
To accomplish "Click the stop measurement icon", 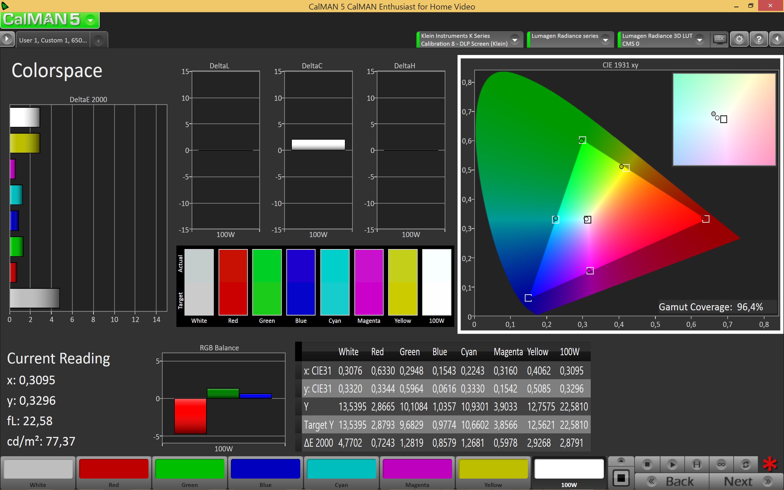I will pos(647,464).
